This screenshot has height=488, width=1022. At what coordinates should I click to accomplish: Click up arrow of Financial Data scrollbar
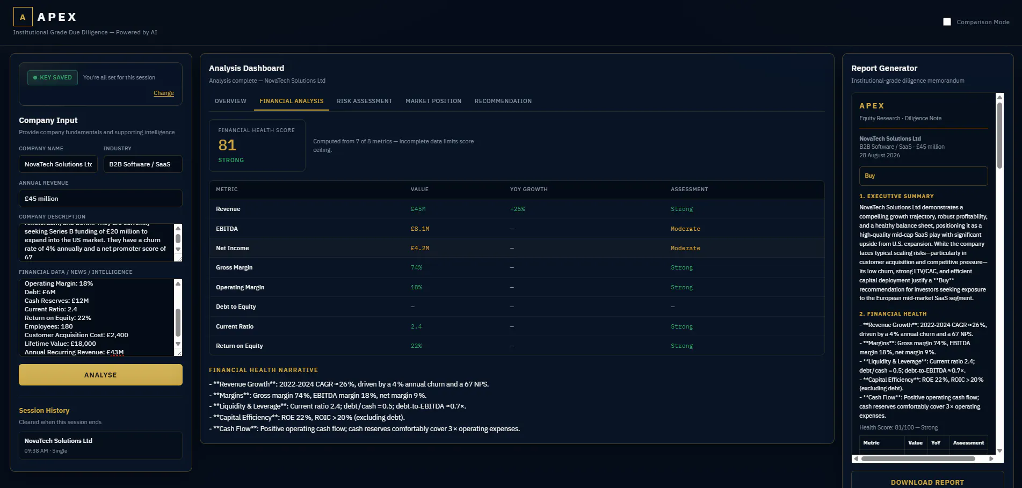[178, 283]
